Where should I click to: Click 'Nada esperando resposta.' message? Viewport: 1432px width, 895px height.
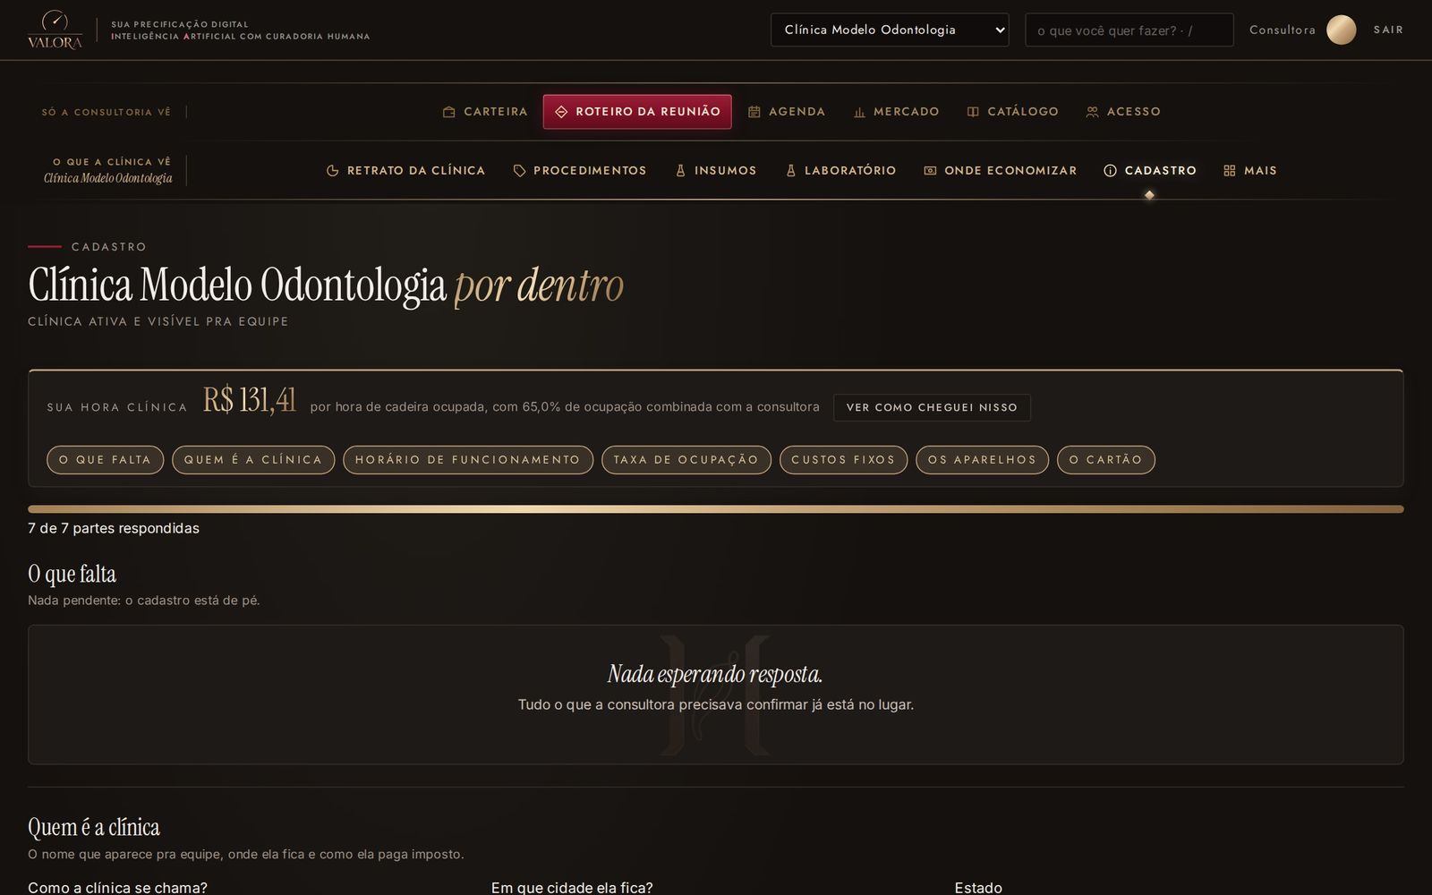pyautogui.click(x=715, y=673)
